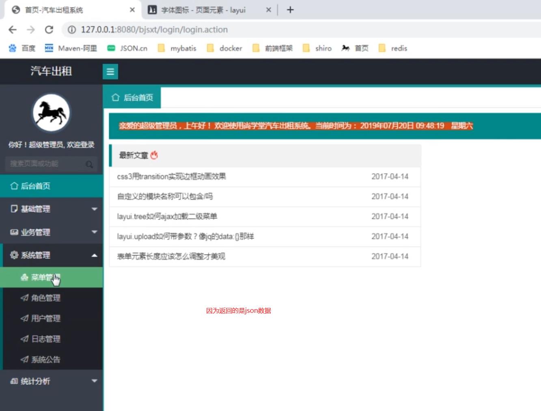Click the 你好！超级管理员 greeting text
541x411 pixels.
point(51,145)
